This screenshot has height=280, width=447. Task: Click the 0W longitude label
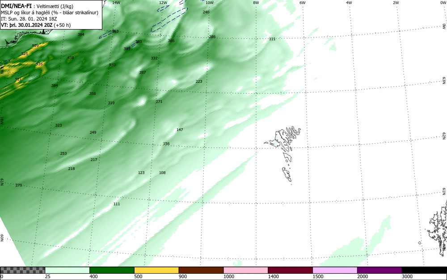pos(443,3)
